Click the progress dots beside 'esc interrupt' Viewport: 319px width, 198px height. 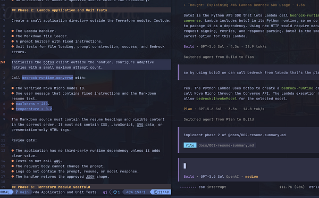click(x=188, y=187)
